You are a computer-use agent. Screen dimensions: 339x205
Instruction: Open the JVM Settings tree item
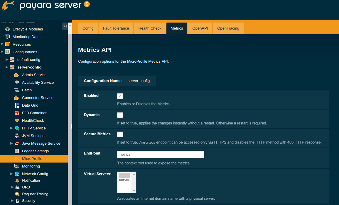(33, 136)
